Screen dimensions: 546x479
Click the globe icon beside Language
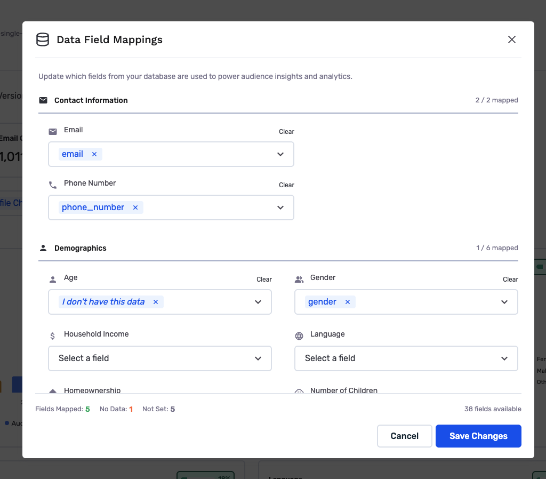299,336
